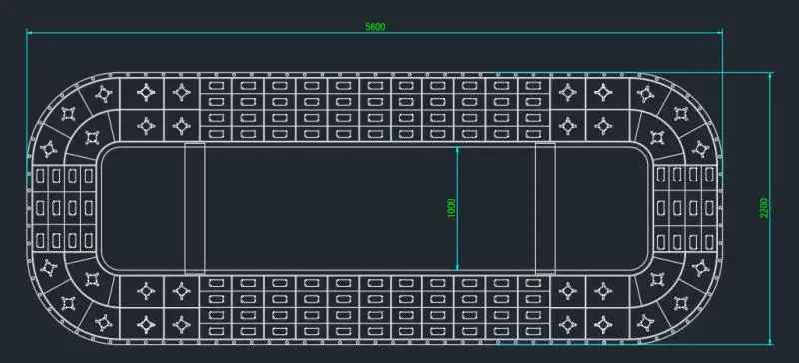Select first slotted cell in upper grid
Viewport: 799px width, 363px height.
(216, 86)
